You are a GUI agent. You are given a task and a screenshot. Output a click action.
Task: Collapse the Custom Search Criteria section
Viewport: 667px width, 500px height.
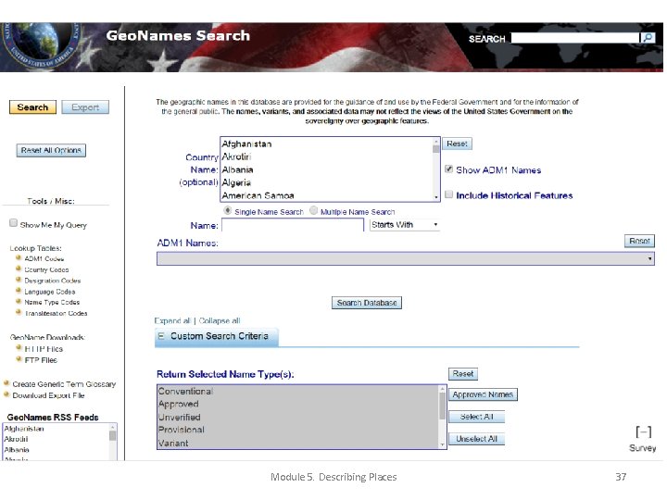coord(161,336)
